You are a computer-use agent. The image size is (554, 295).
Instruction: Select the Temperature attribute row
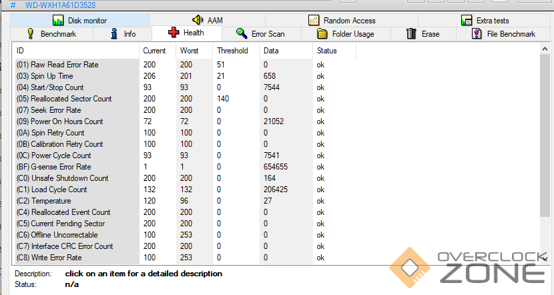click(41, 201)
